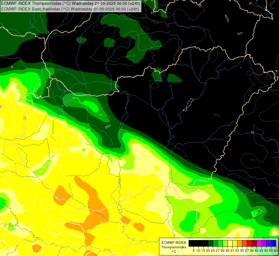Click the legend tick value 10
This screenshot has width=279, height=256.
pos(198,251)
